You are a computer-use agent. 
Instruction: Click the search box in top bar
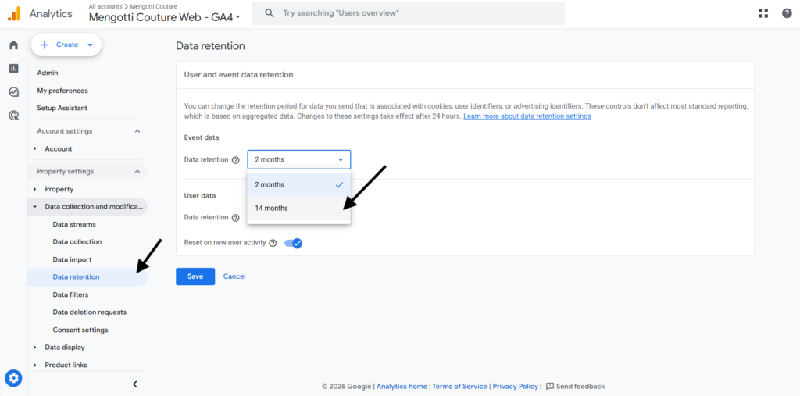(408, 13)
